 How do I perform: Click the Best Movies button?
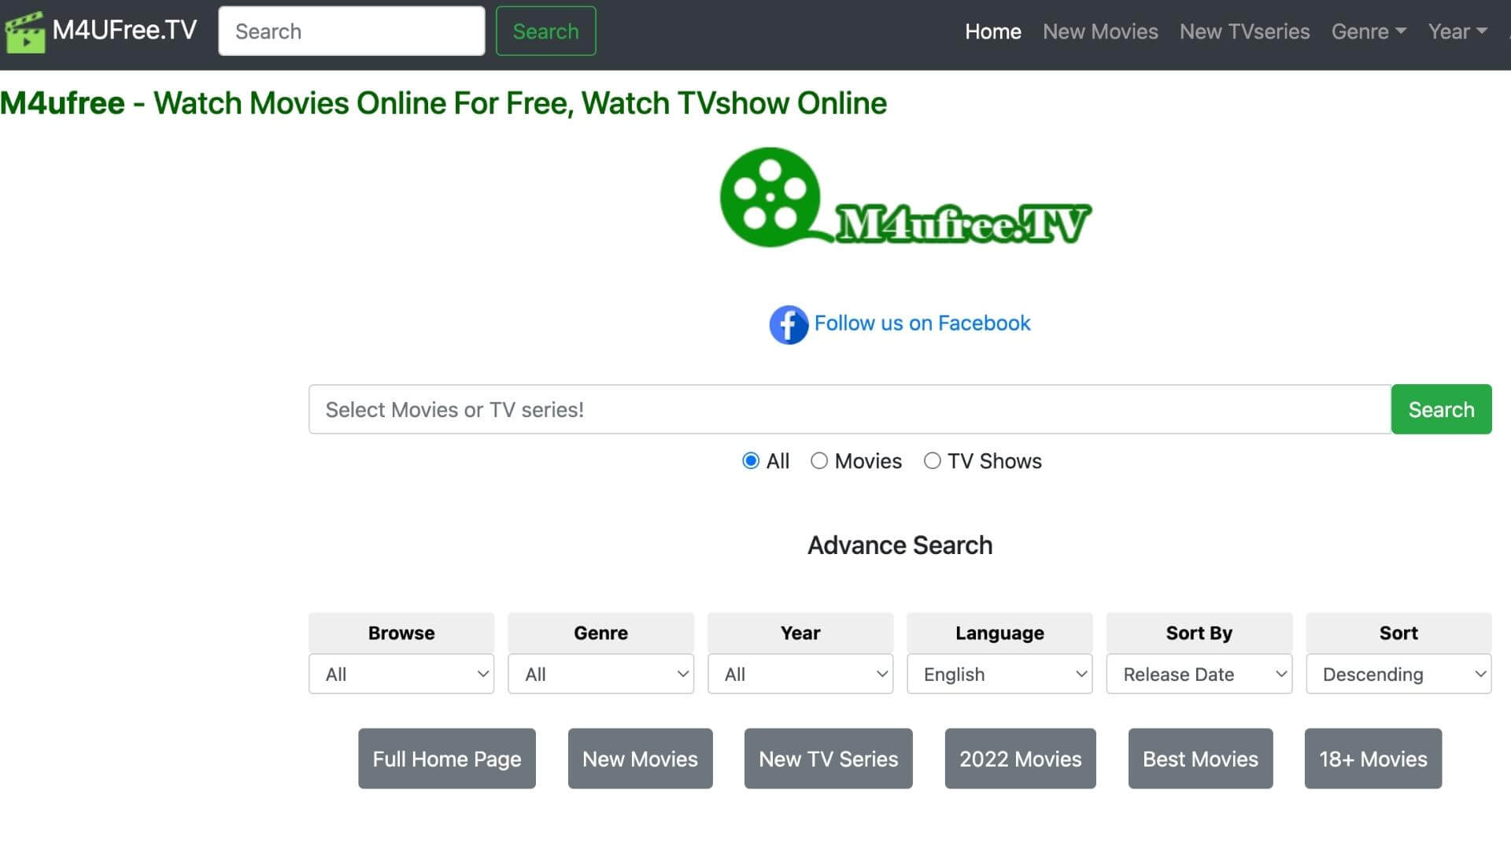point(1200,759)
